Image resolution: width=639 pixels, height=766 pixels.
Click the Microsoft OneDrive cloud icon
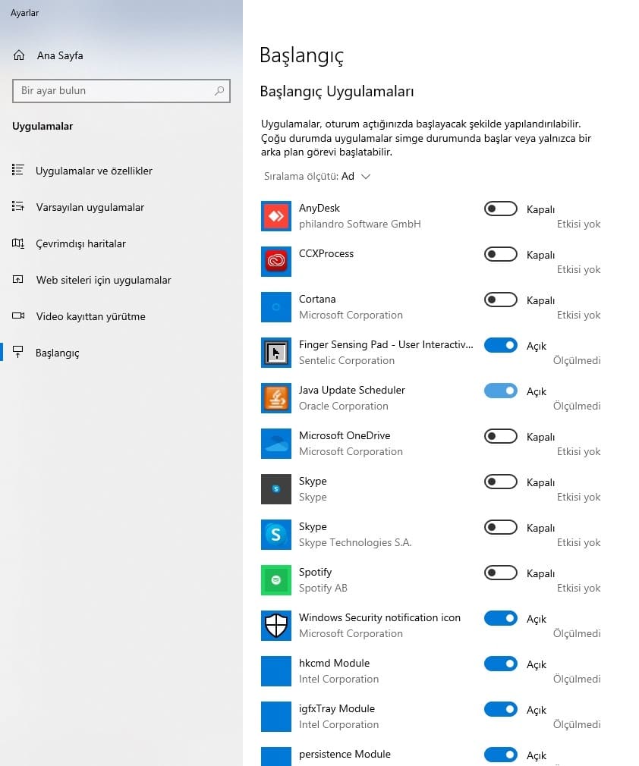point(275,444)
